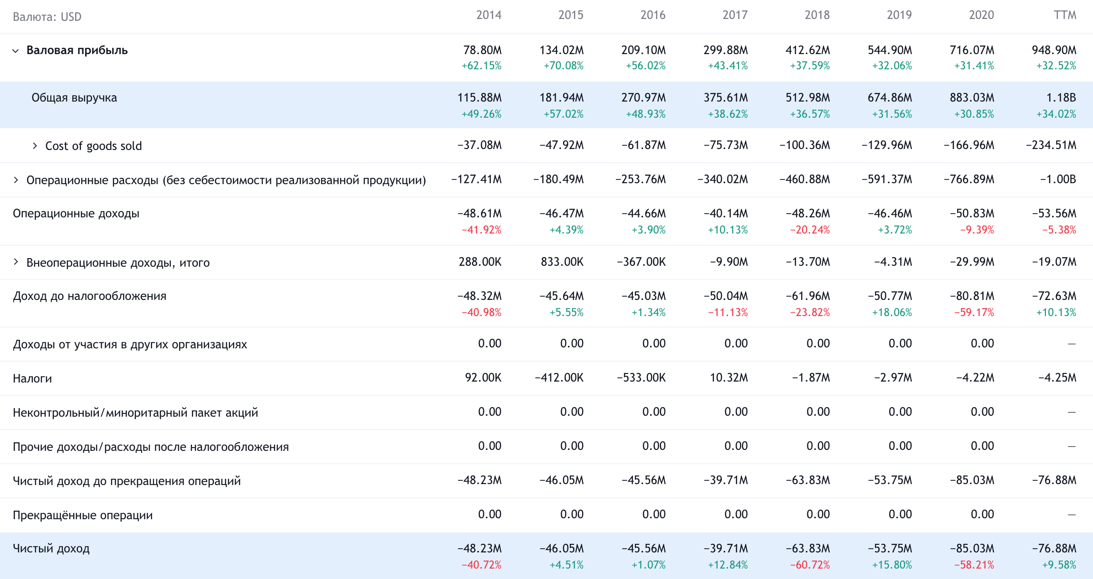
Task: Select the 2015 column header
Action: pos(571,15)
